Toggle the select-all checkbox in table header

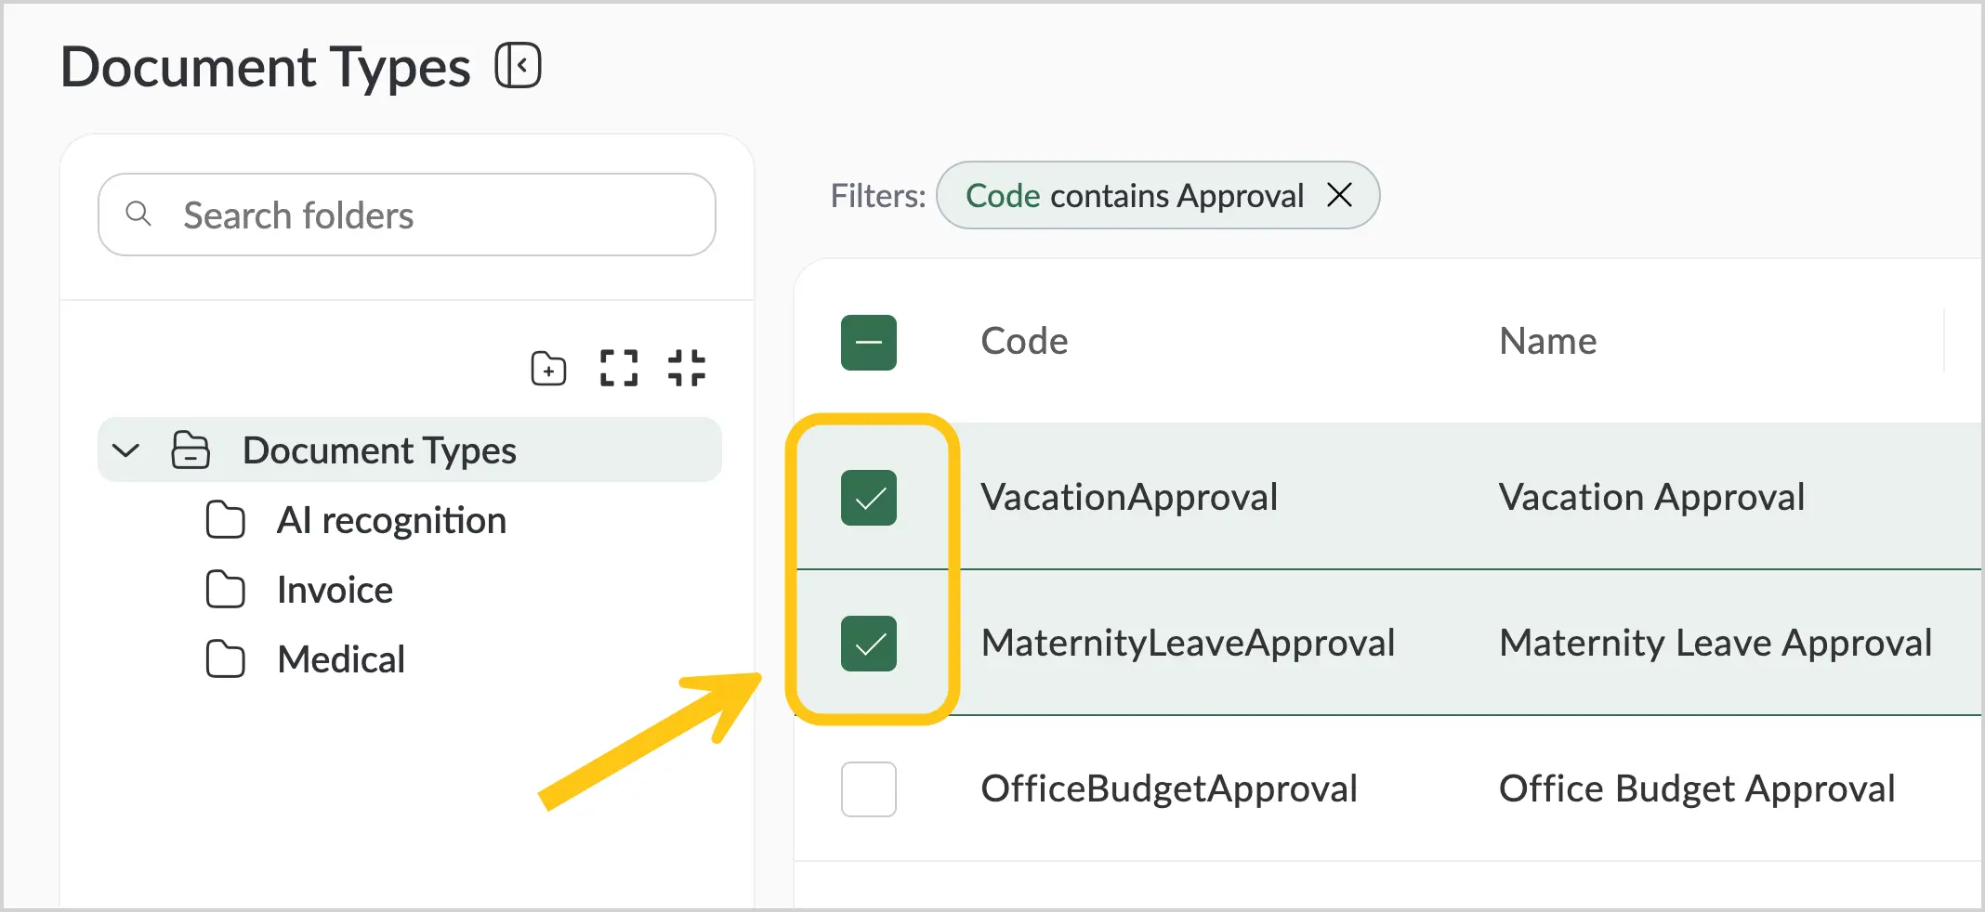[x=869, y=343]
